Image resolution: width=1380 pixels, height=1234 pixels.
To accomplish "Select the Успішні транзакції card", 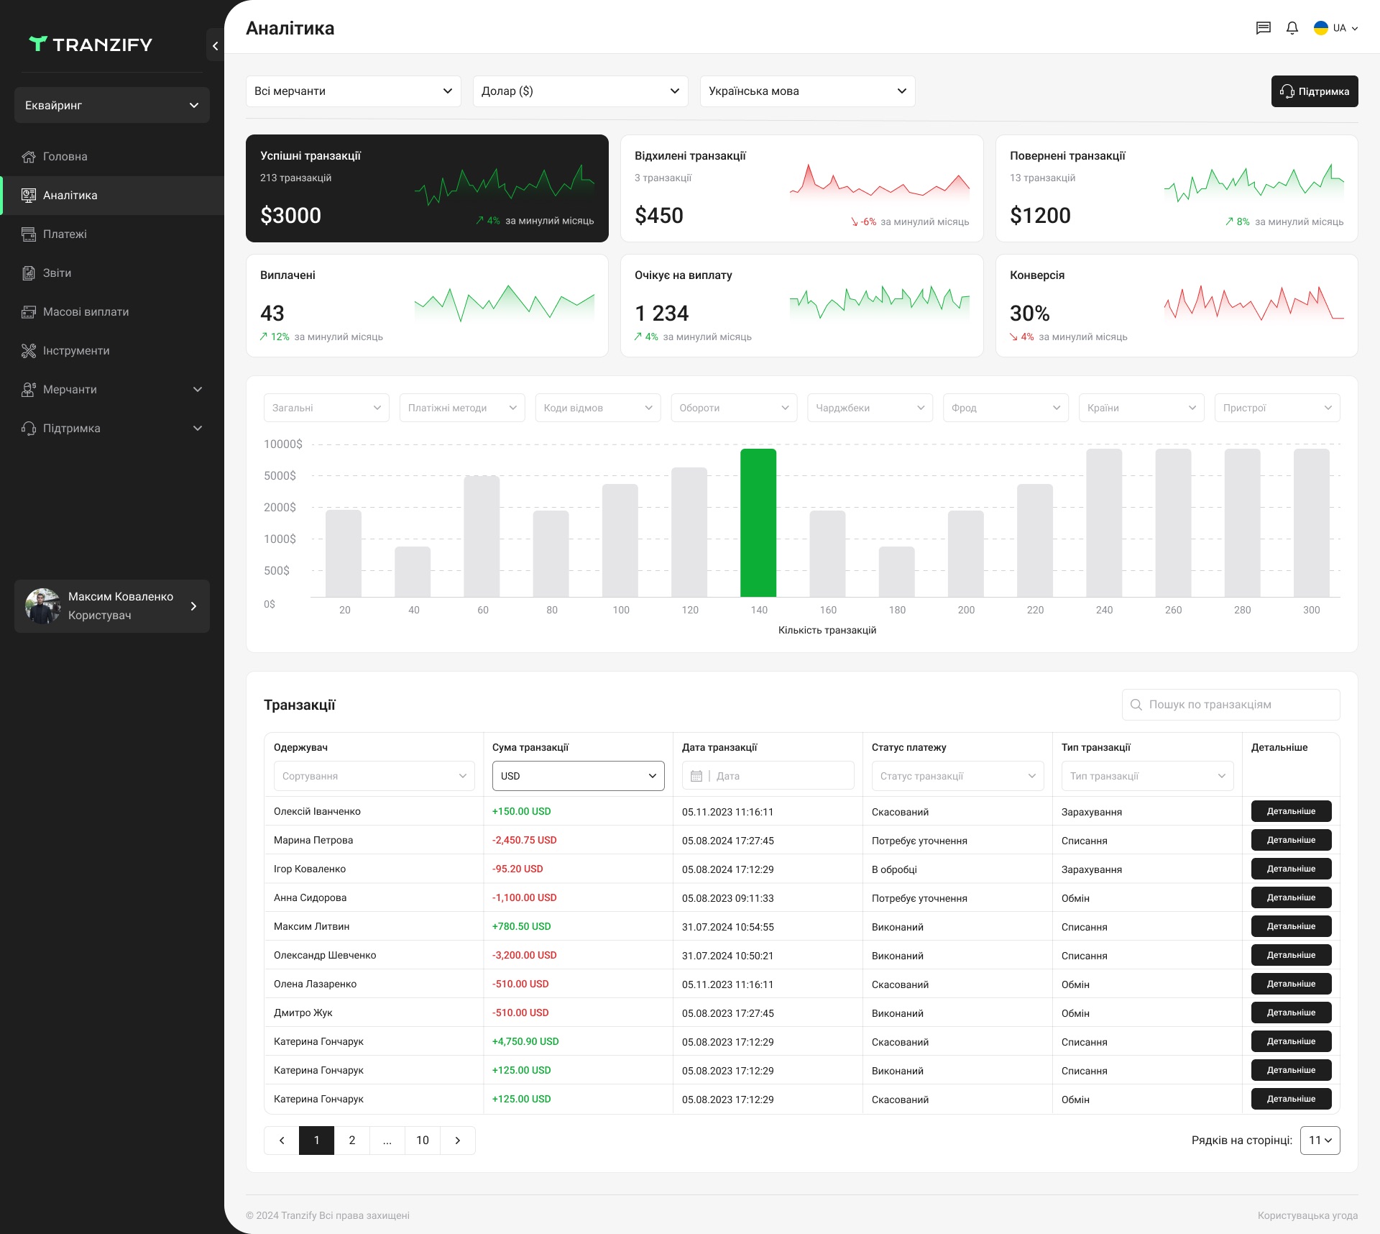I will (x=427, y=188).
